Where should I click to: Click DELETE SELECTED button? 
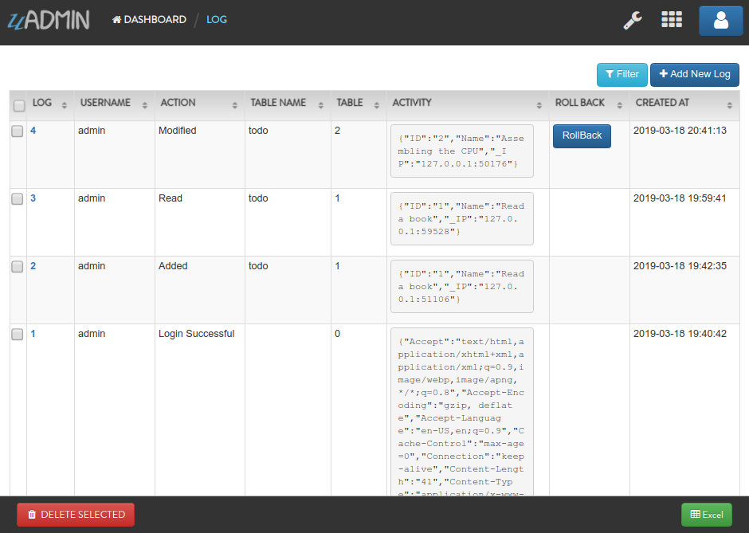(x=76, y=515)
